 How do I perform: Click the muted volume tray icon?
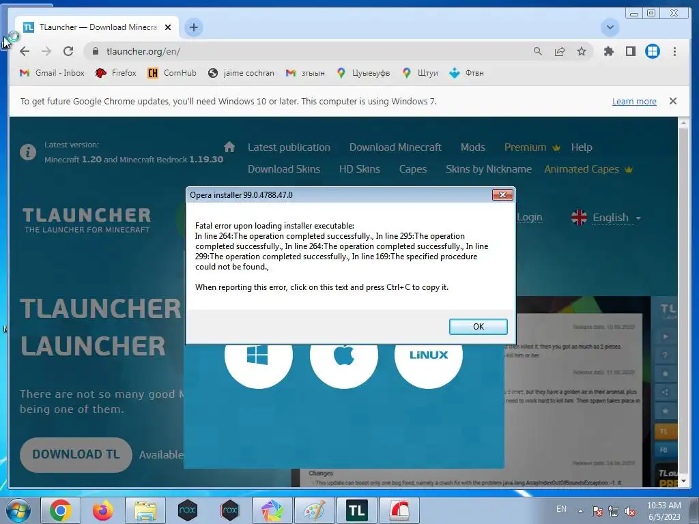coord(630,512)
